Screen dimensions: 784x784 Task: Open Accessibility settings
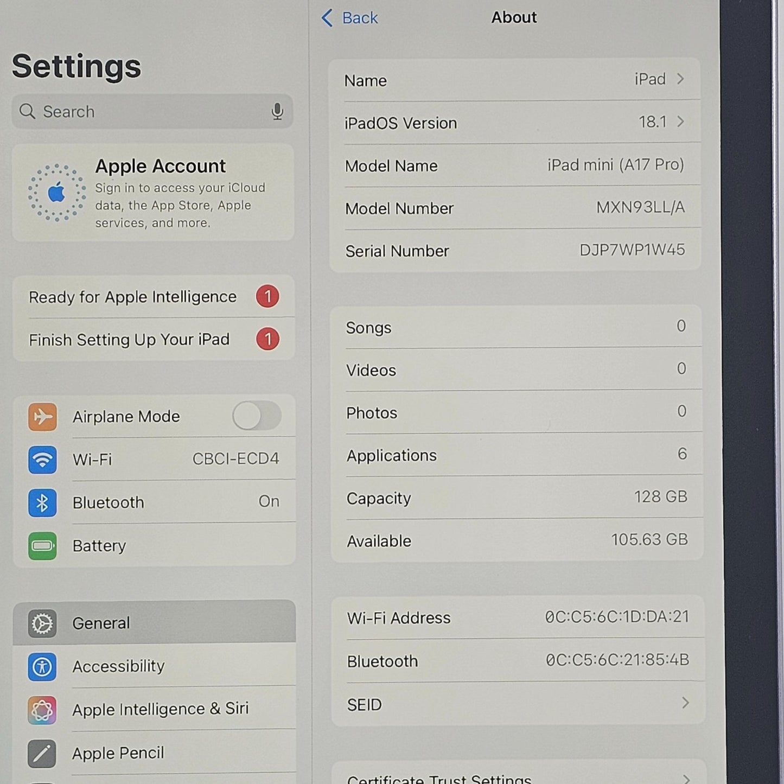tap(155, 666)
